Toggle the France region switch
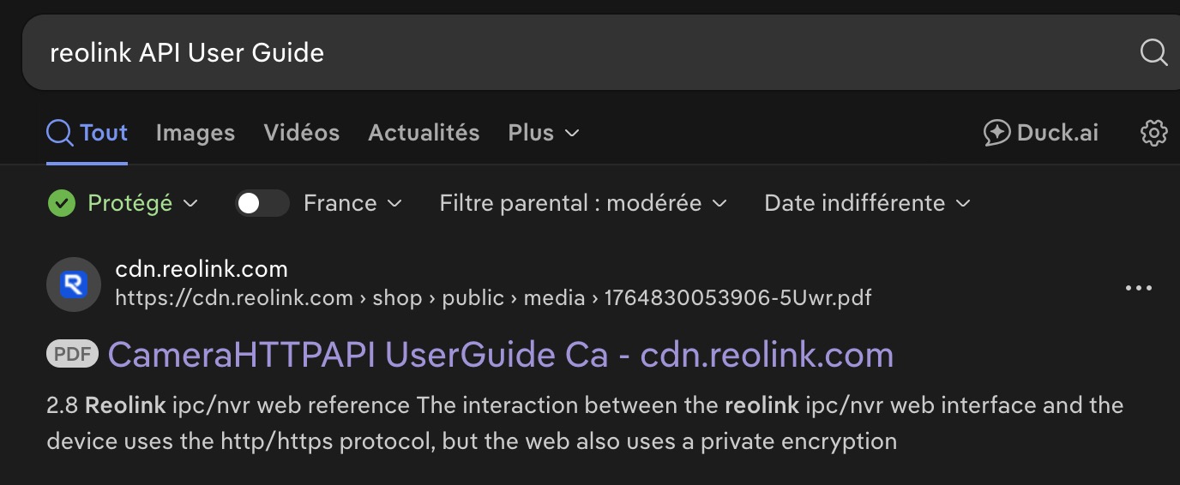 [x=262, y=203]
